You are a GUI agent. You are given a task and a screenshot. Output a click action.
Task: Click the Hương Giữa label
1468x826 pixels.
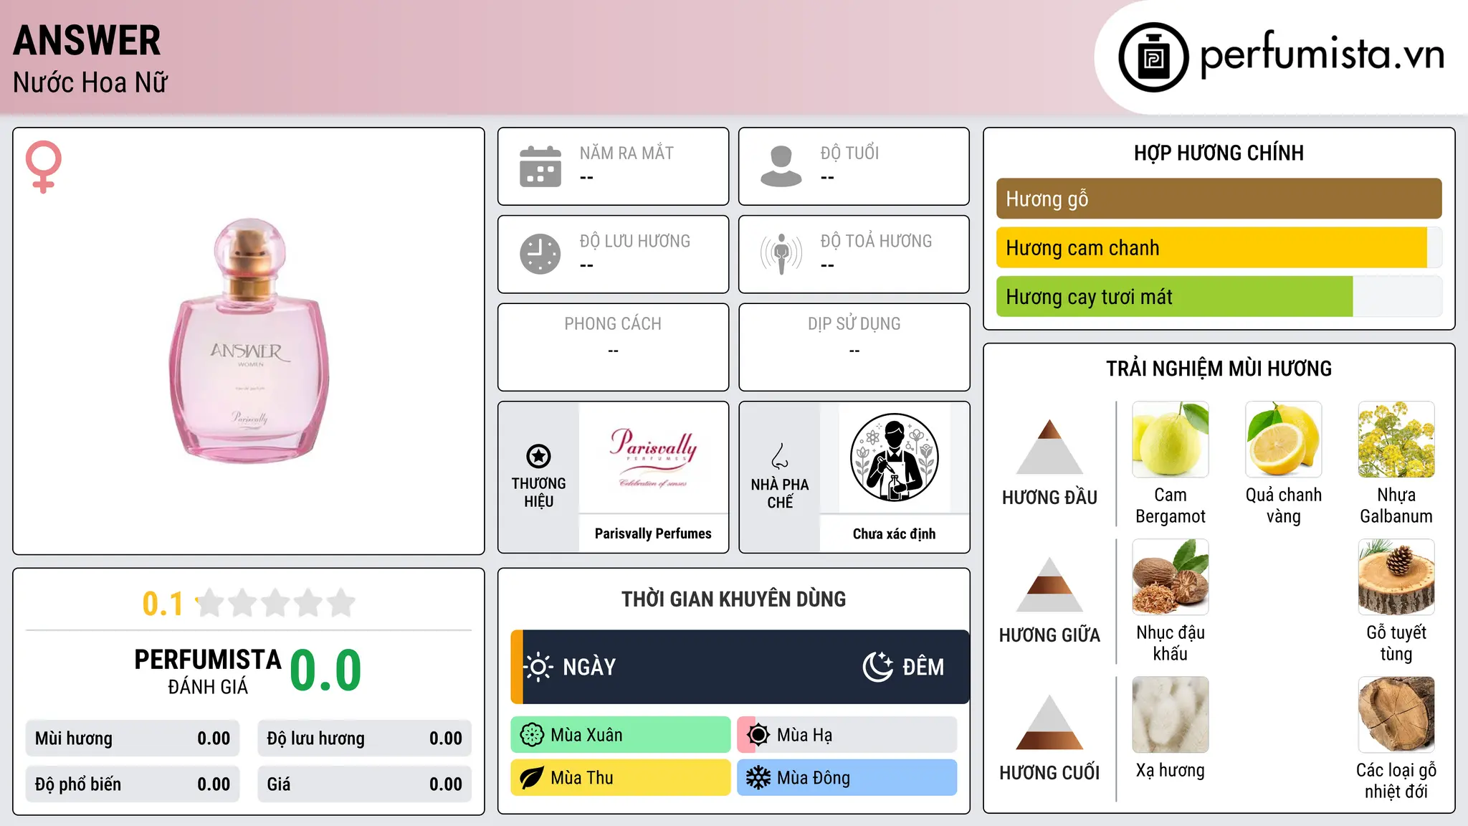(1049, 635)
